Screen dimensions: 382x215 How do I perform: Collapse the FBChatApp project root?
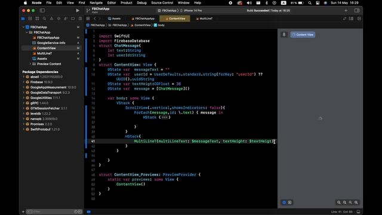(23, 27)
